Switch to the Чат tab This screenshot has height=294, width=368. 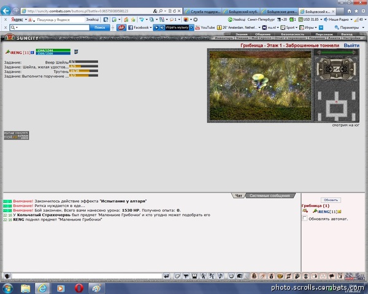(239, 195)
